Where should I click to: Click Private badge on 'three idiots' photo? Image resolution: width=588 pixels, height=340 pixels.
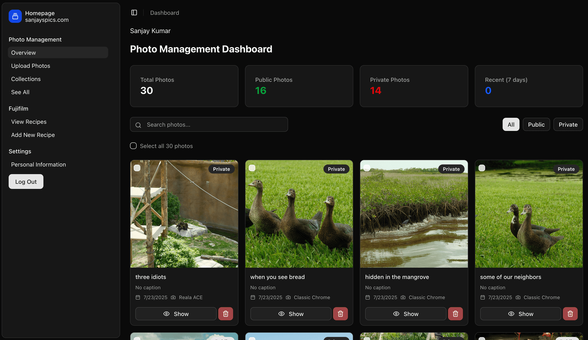pos(221,169)
